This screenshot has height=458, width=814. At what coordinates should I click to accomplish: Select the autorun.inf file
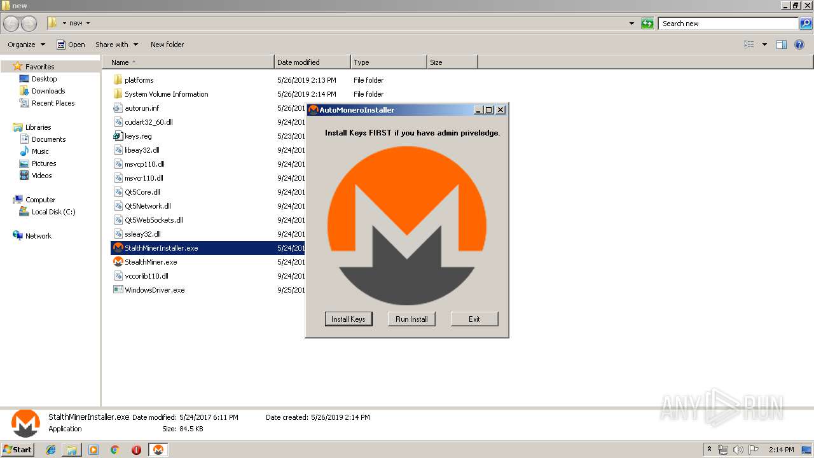click(142, 108)
